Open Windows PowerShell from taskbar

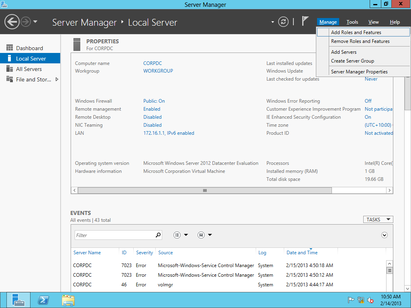point(43,300)
